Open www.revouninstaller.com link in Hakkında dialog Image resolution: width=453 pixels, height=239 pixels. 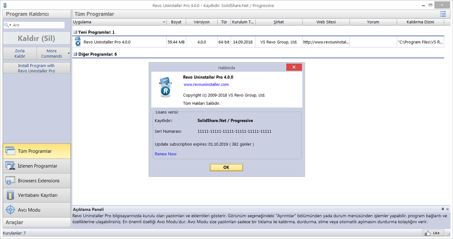coord(206,84)
